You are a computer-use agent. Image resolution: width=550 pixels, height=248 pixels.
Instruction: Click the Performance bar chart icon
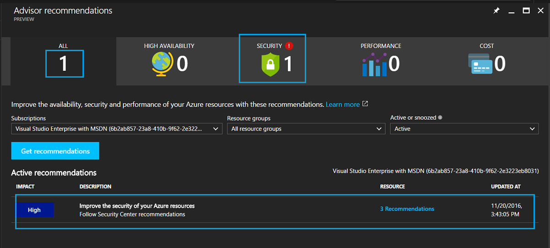point(374,64)
